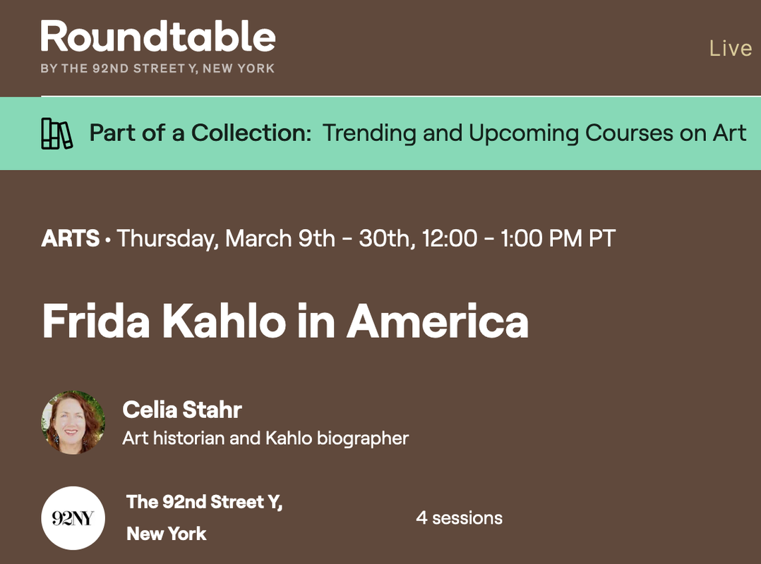Click the green collection banner
Viewport: 761px width, 564px height.
point(380,133)
